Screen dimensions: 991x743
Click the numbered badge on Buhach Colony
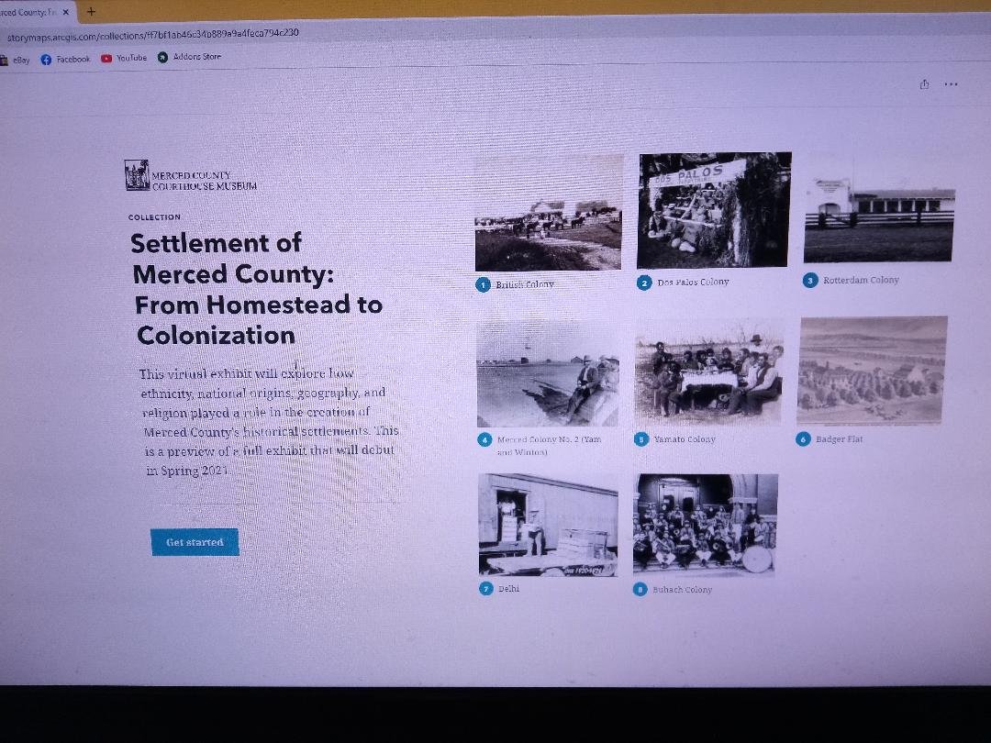(x=640, y=590)
